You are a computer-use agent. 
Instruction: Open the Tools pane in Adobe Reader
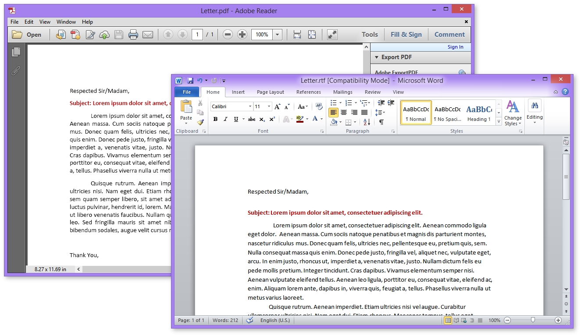370,35
